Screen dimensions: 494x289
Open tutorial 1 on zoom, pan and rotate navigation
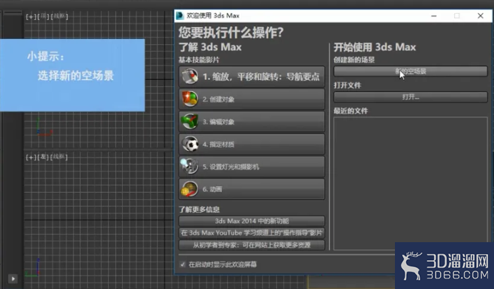click(252, 77)
